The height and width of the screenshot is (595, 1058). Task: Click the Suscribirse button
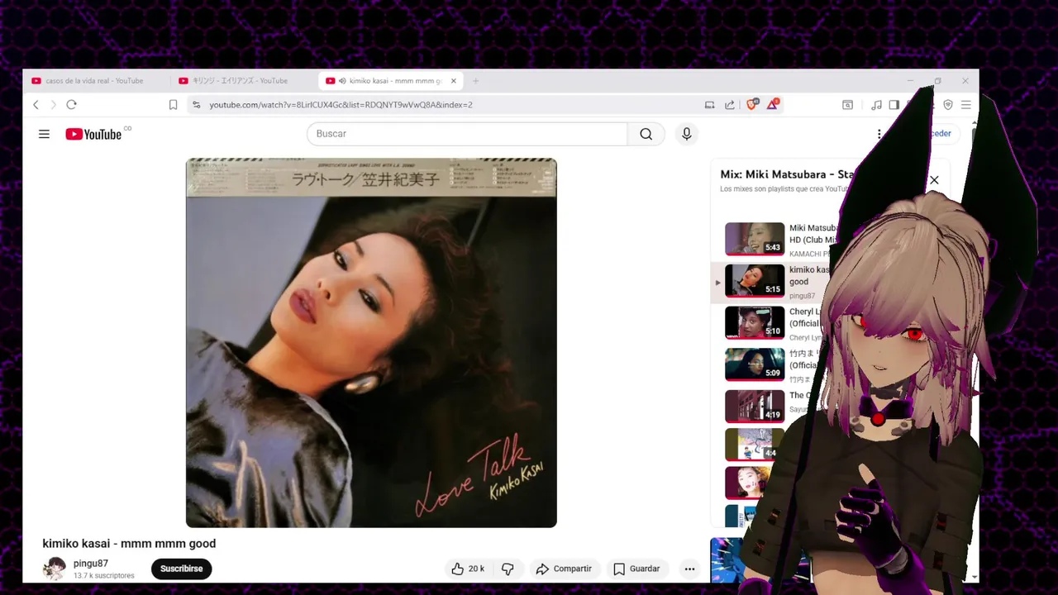[x=181, y=569]
